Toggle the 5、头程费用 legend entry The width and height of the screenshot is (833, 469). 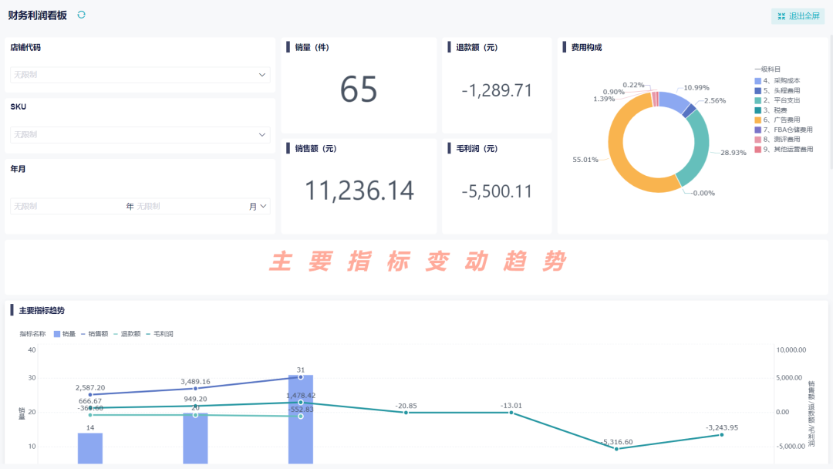click(777, 91)
